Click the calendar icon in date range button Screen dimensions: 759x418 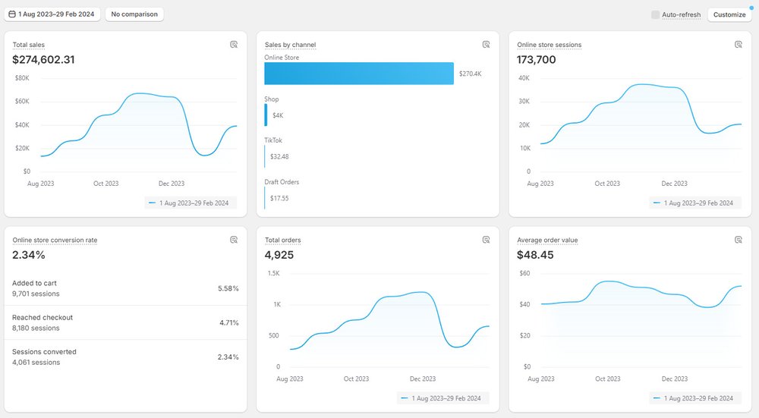point(12,14)
